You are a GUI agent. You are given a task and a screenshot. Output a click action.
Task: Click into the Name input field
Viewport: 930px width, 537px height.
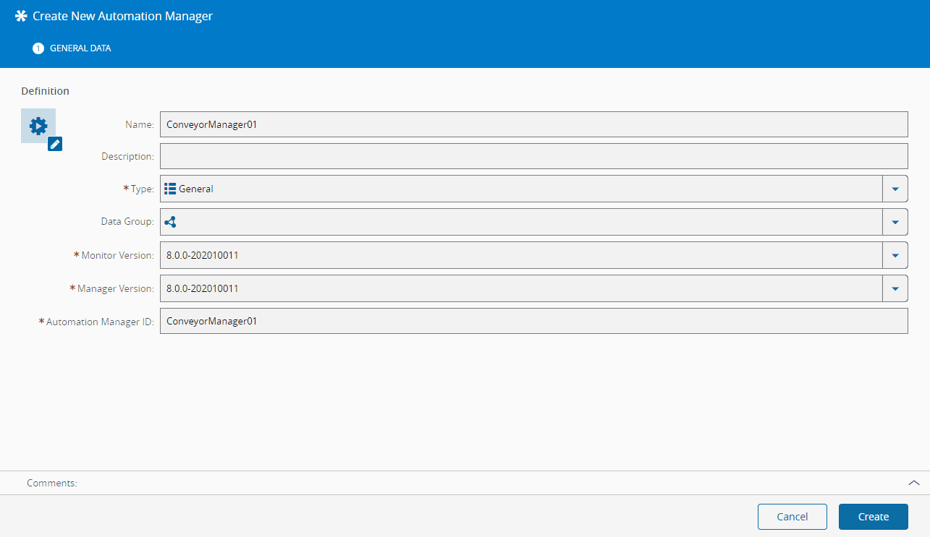pos(533,124)
